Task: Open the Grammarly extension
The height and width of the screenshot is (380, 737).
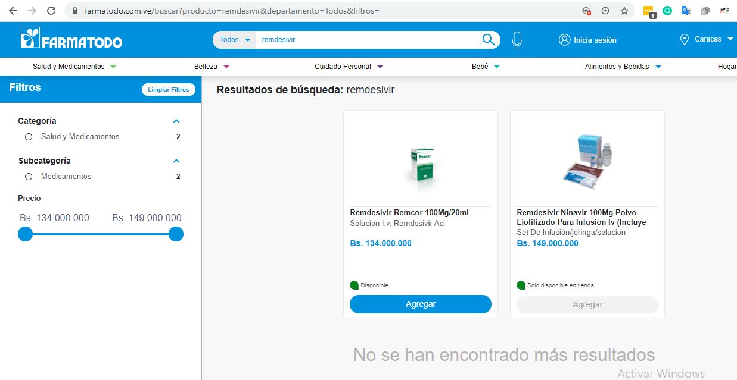Action: [667, 11]
